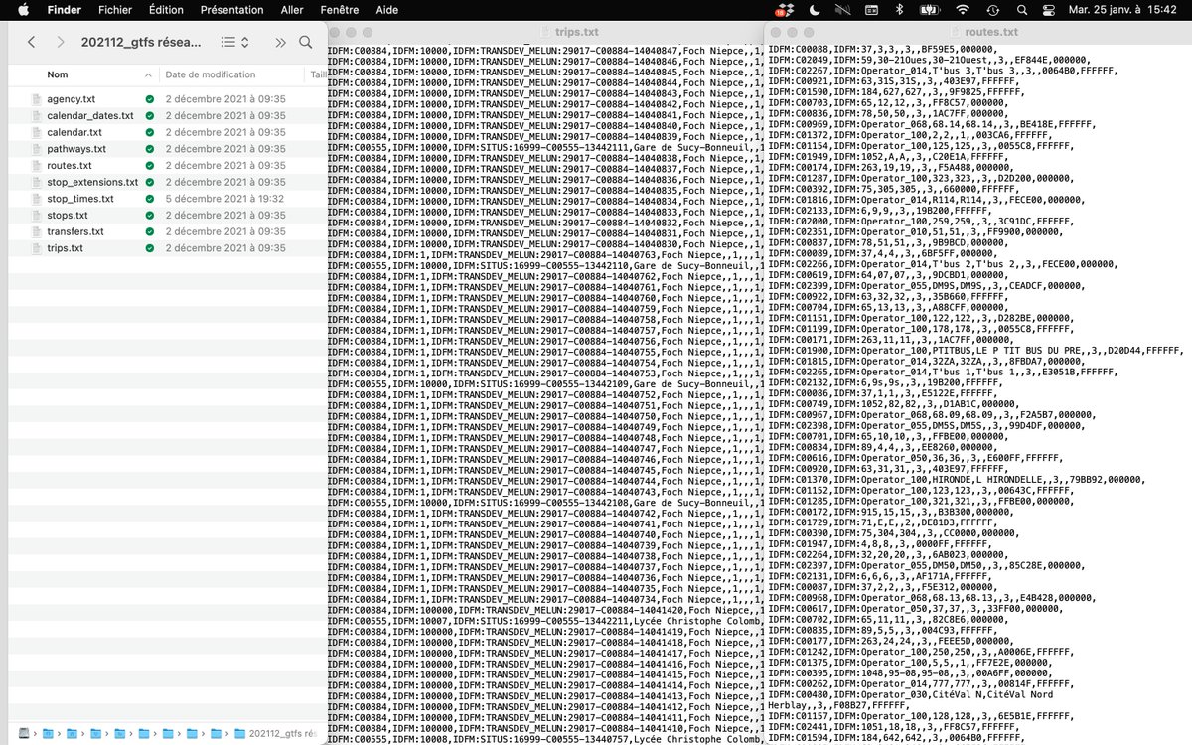Select the trips.txt file icon
This screenshot has height=745, width=1192.
37,248
